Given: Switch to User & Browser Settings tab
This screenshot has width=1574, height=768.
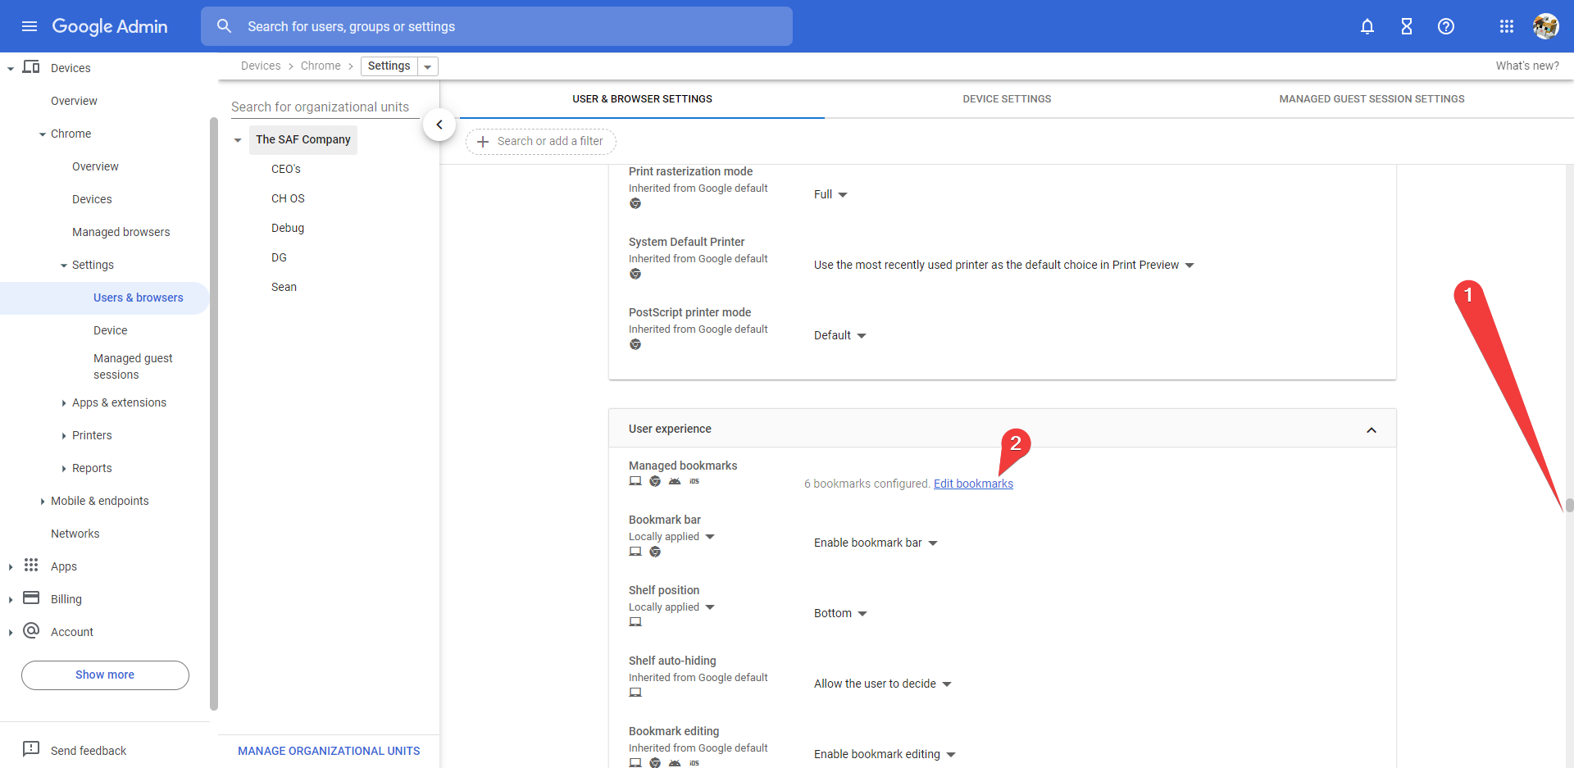Looking at the screenshot, I should tap(642, 99).
